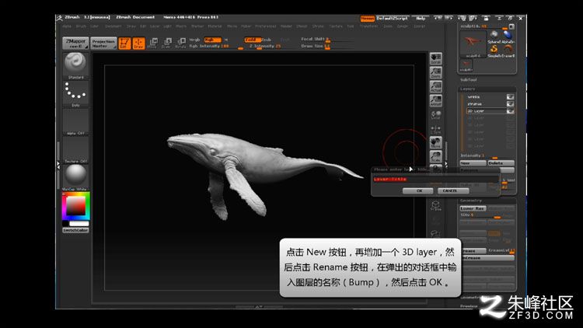Toggle the Zsub button
The width and height of the screenshot is (583, 328).
pos(267,40)
